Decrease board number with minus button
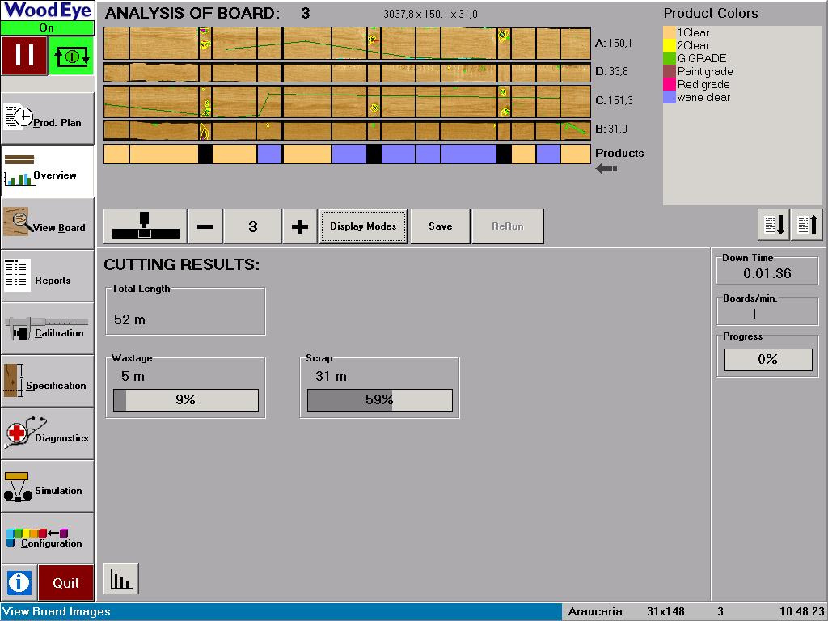The width and height of the screenshot is (828, 621). click(x=205, y=226)
